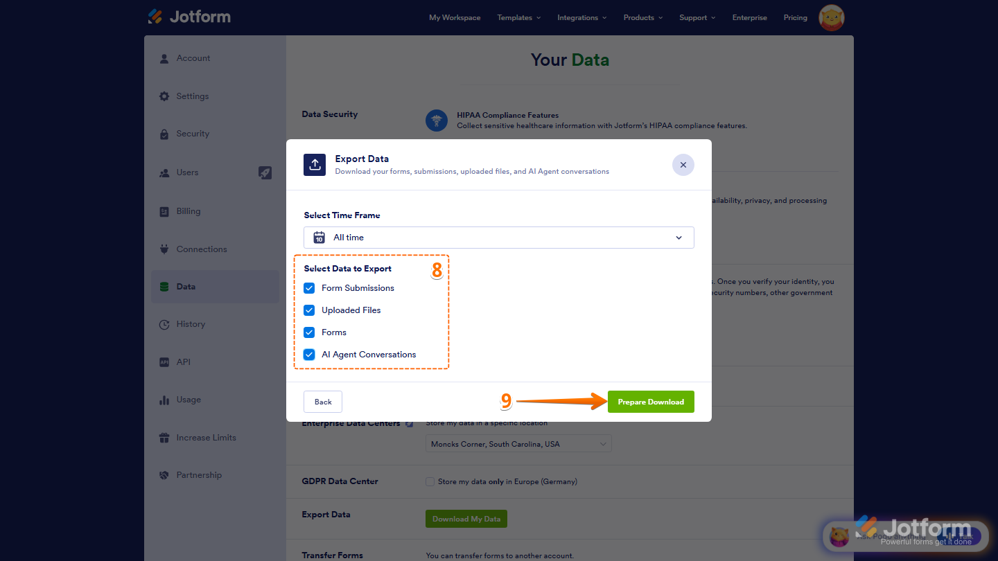Click the Prepare Download button
The width and height of the screenshot is (998, 561).
pyautogui.click(x=651, y=402)
